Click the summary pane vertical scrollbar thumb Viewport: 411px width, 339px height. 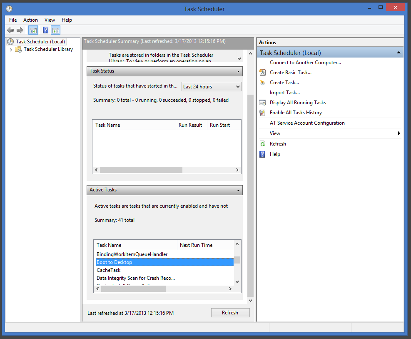(x=250, y=196)
